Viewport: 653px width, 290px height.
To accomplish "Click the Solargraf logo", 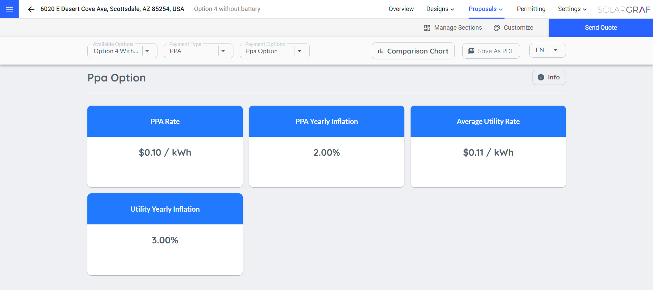I will [624, 9].
